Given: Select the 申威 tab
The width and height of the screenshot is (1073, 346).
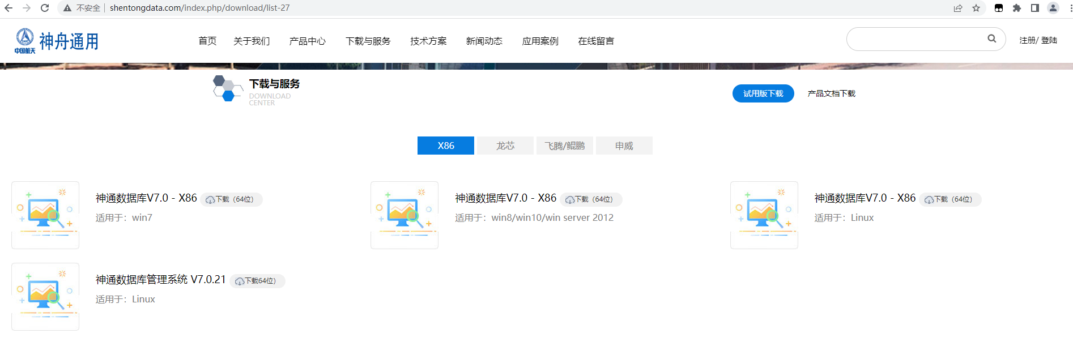Looking at the screenshot, I should [624, 146].
